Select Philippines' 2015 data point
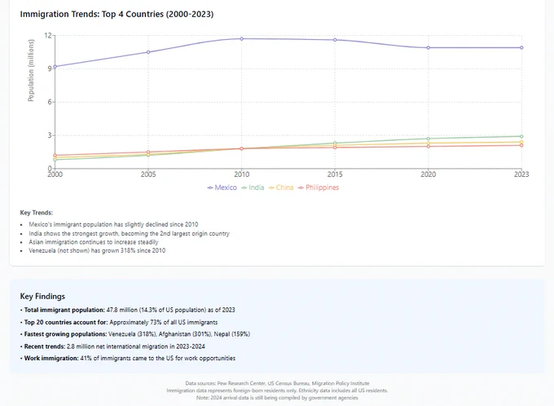 pyautogui.click(x=335, y=147)
